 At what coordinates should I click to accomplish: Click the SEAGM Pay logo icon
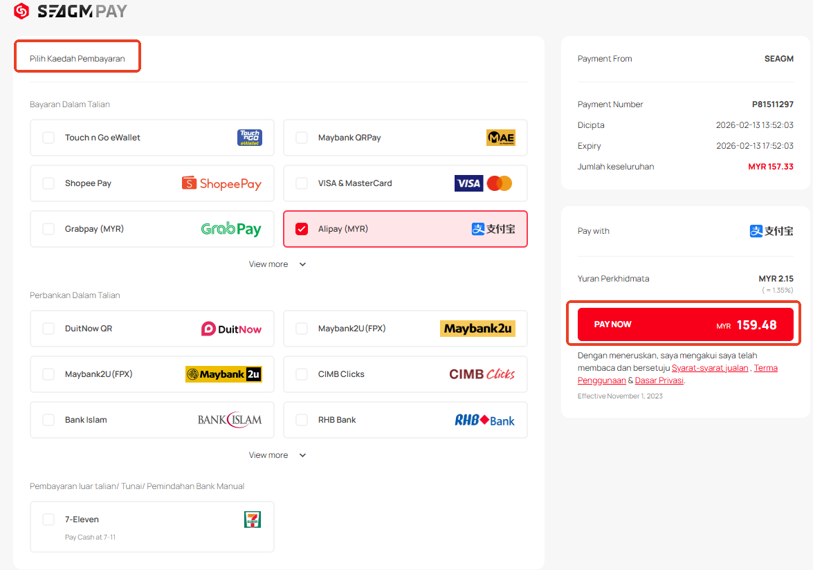click(21, 11)
